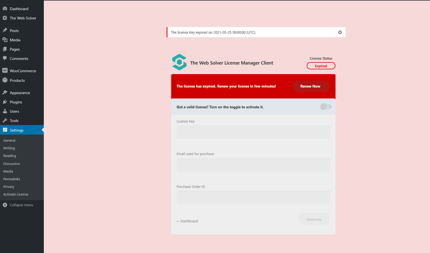Open Media settings submenu
Image resolution: width=430 pixels, height=253 pixels.
(x=8, y=171)
